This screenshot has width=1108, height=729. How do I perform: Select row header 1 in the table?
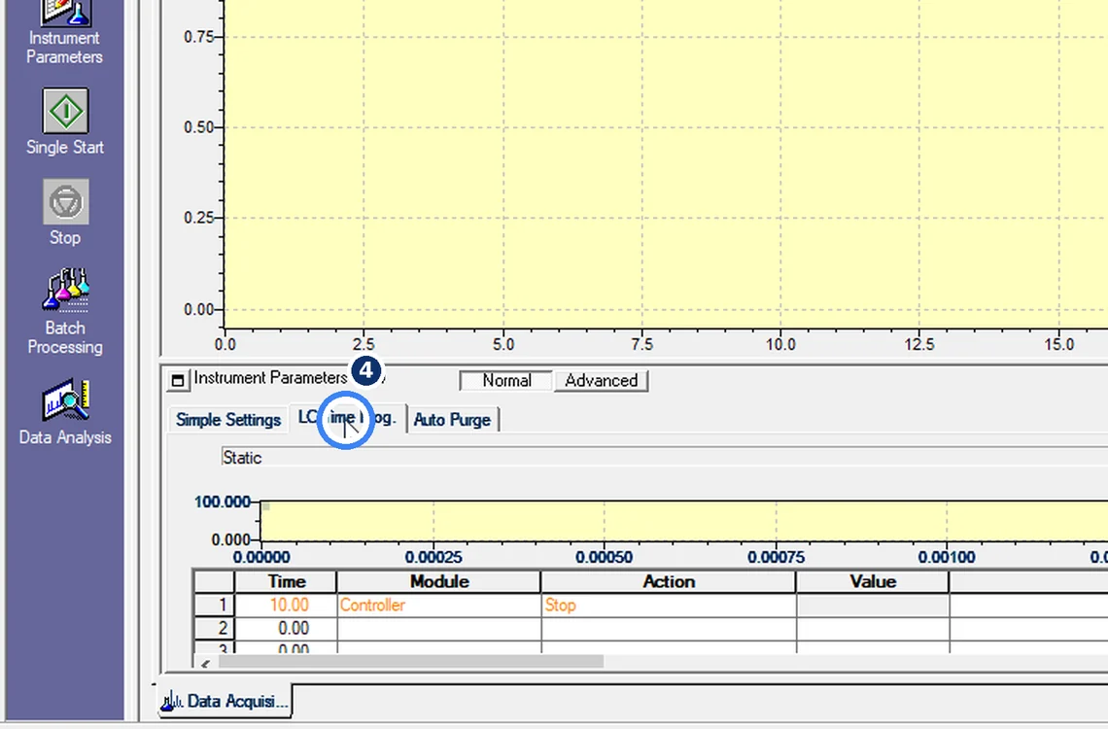(214, 606)
